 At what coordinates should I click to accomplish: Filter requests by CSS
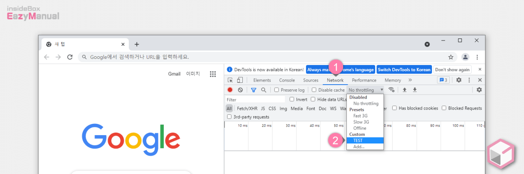tap(272, 108)
